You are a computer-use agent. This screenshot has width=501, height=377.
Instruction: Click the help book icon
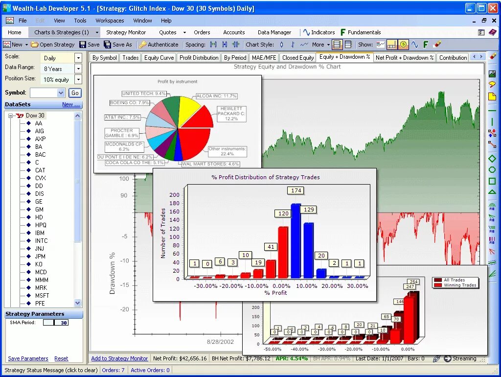(x=492, y=32)
